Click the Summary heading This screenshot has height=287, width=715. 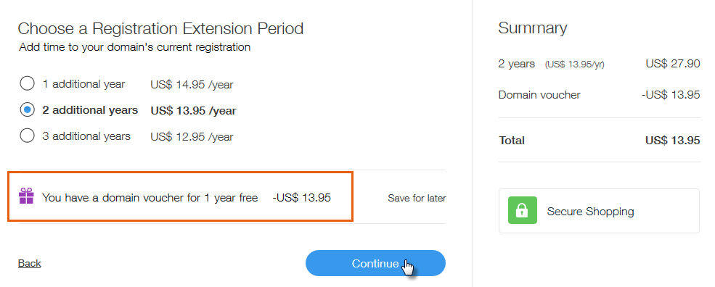tap(533, 28)
